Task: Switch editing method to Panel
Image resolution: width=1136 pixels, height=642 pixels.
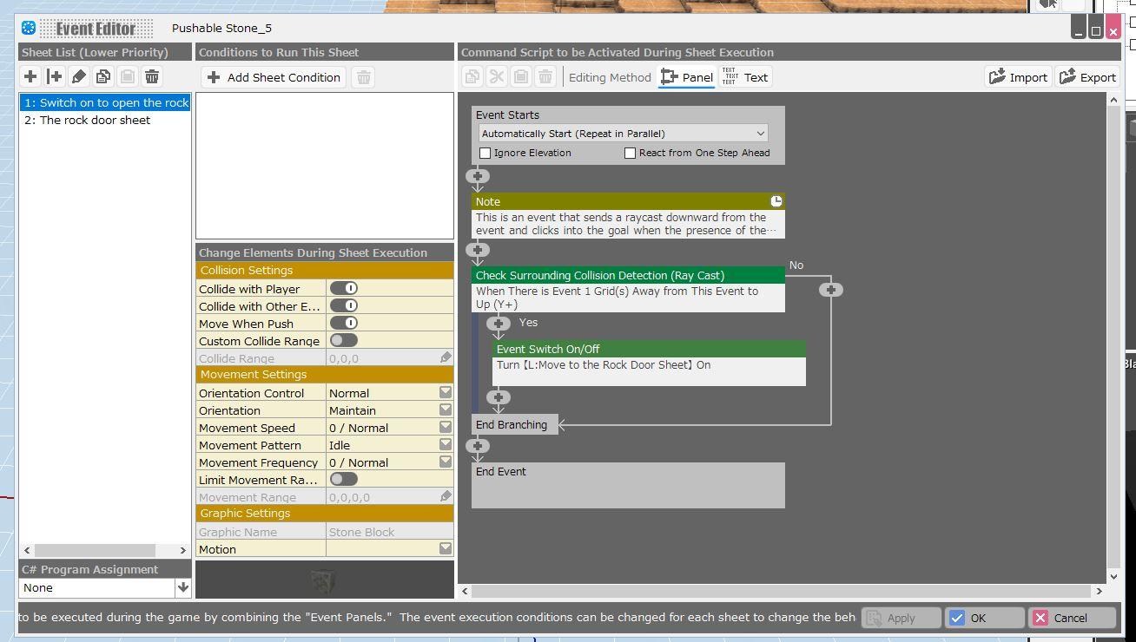Action: click(686, 77)
